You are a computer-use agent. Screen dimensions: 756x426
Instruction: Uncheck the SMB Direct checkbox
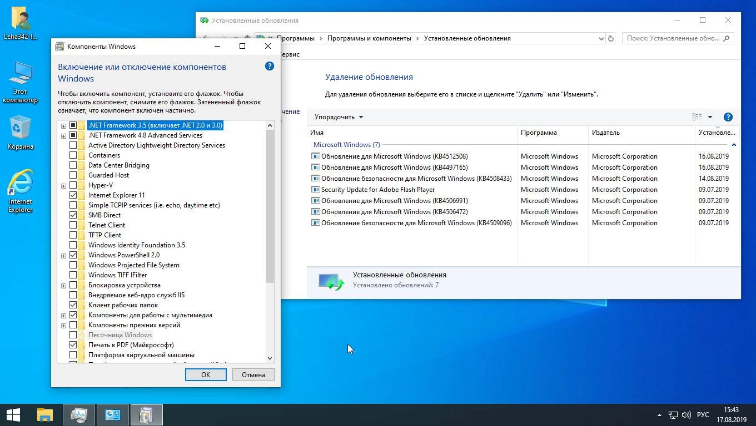73,215
